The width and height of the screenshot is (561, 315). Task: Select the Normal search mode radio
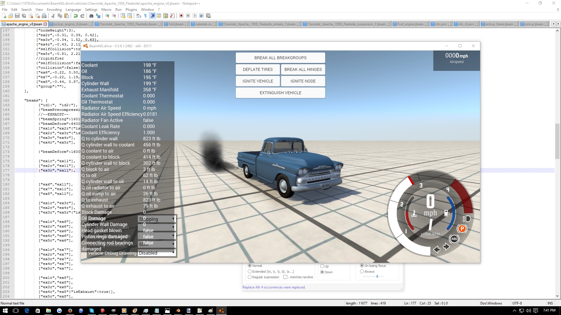[250, 266]
